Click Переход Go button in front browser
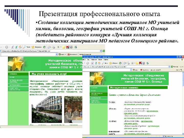This screenshot has height=138, width=184. (x=175, y=67)
